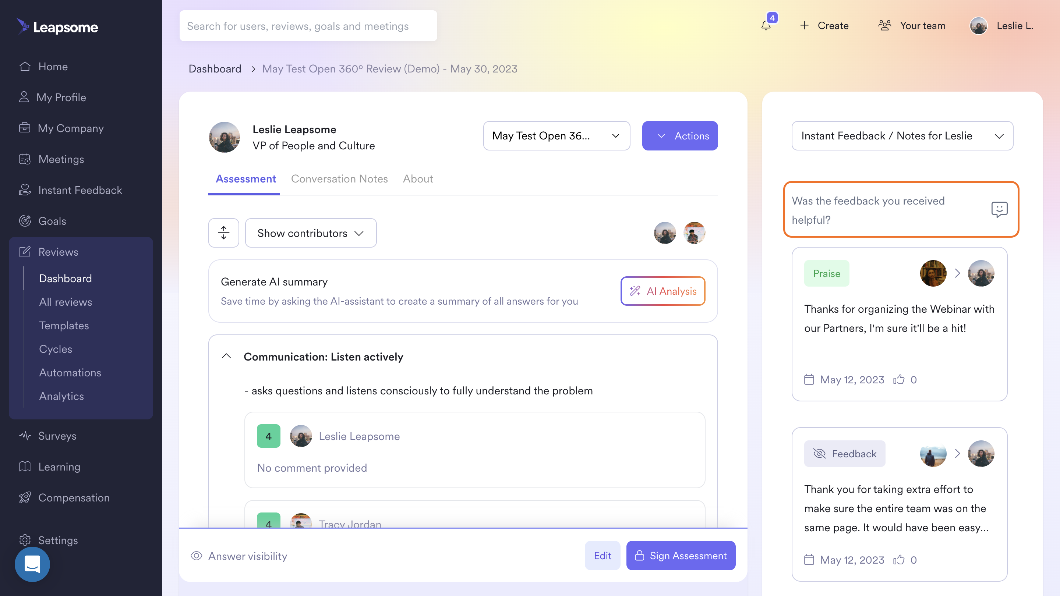This screenshot has height=596, width=1060.
Task: Open the notifications bell
Action: 766,25
